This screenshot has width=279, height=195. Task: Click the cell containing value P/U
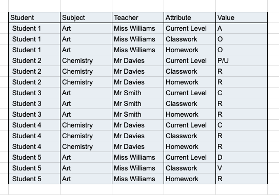[x=242, y=60]
